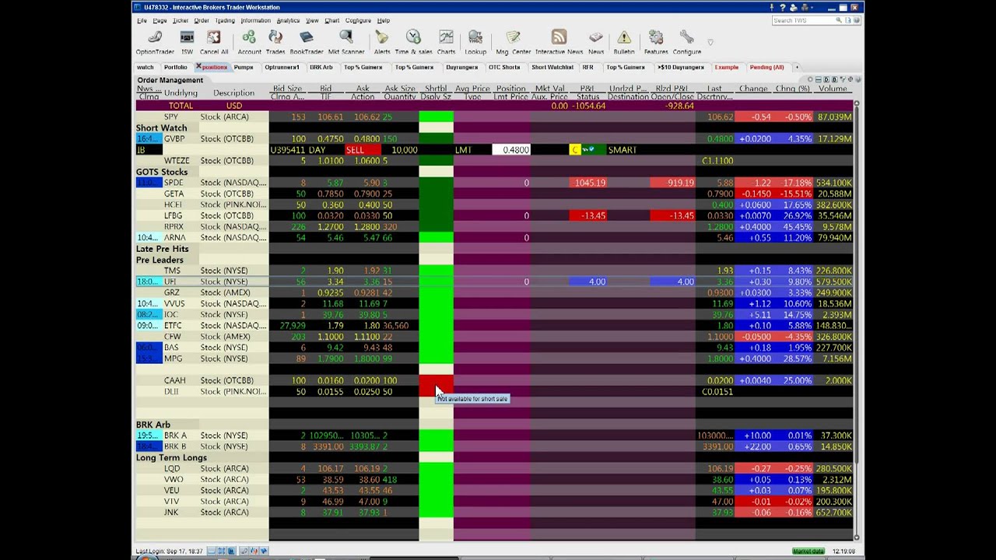
Task: Click the red shortable cell for CAAH
Action: [x=436, y=380]
